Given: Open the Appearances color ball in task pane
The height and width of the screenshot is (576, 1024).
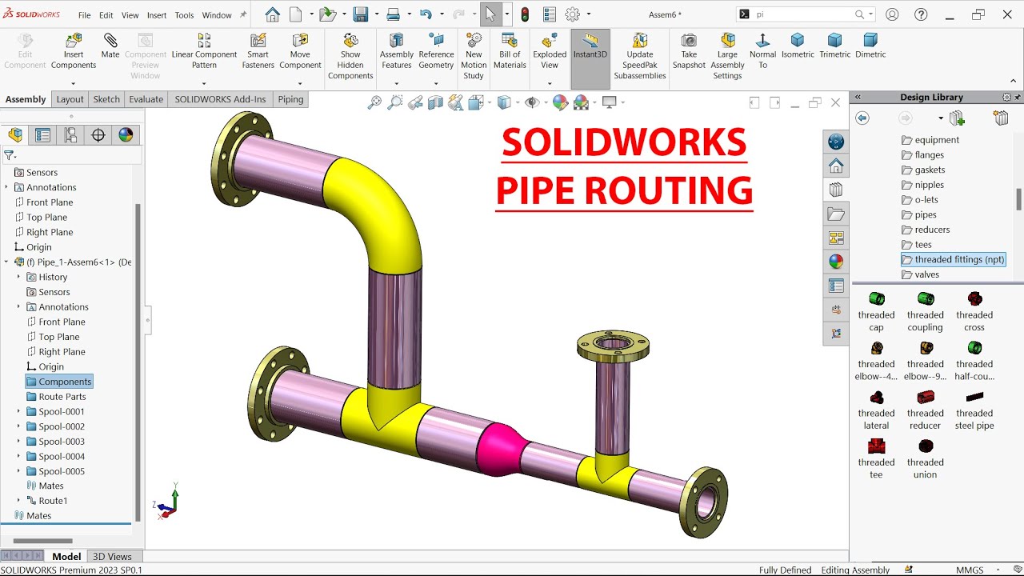Looking at the screenshot, I should click(836, 262).
